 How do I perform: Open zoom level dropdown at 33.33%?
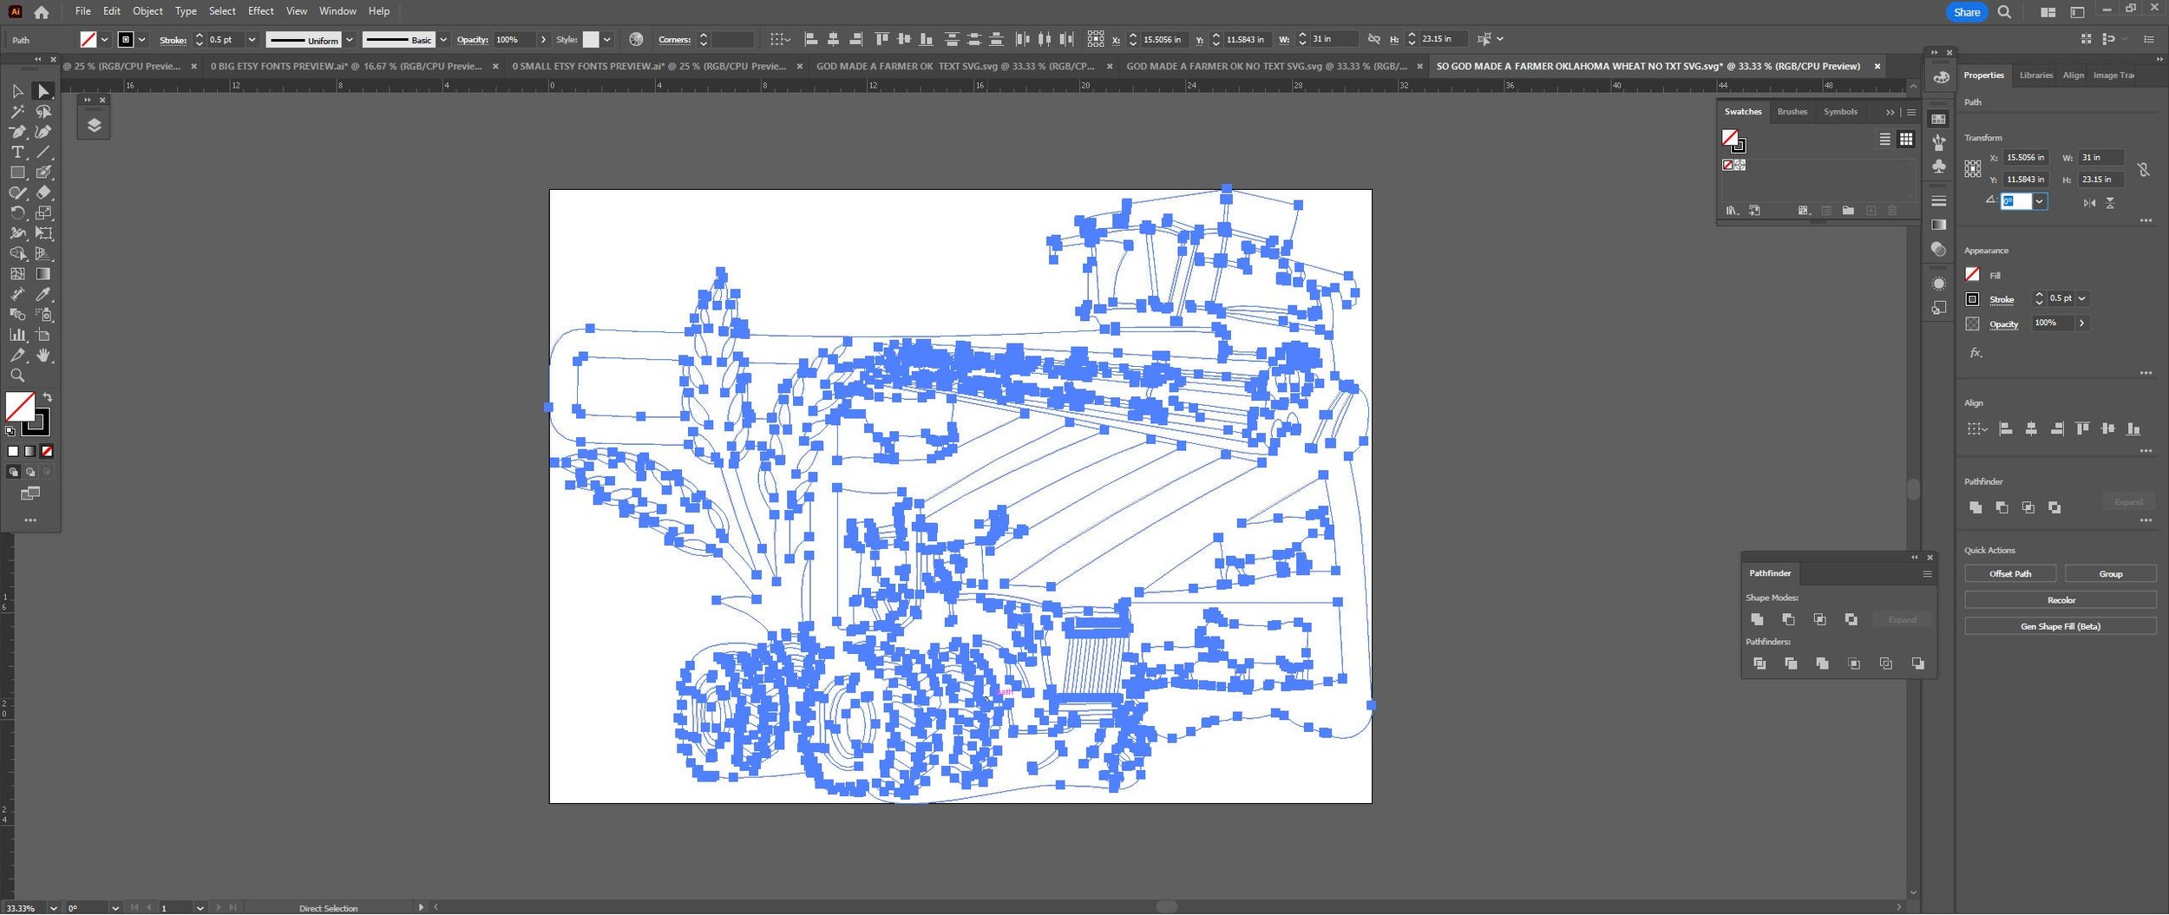pos(53,908)
